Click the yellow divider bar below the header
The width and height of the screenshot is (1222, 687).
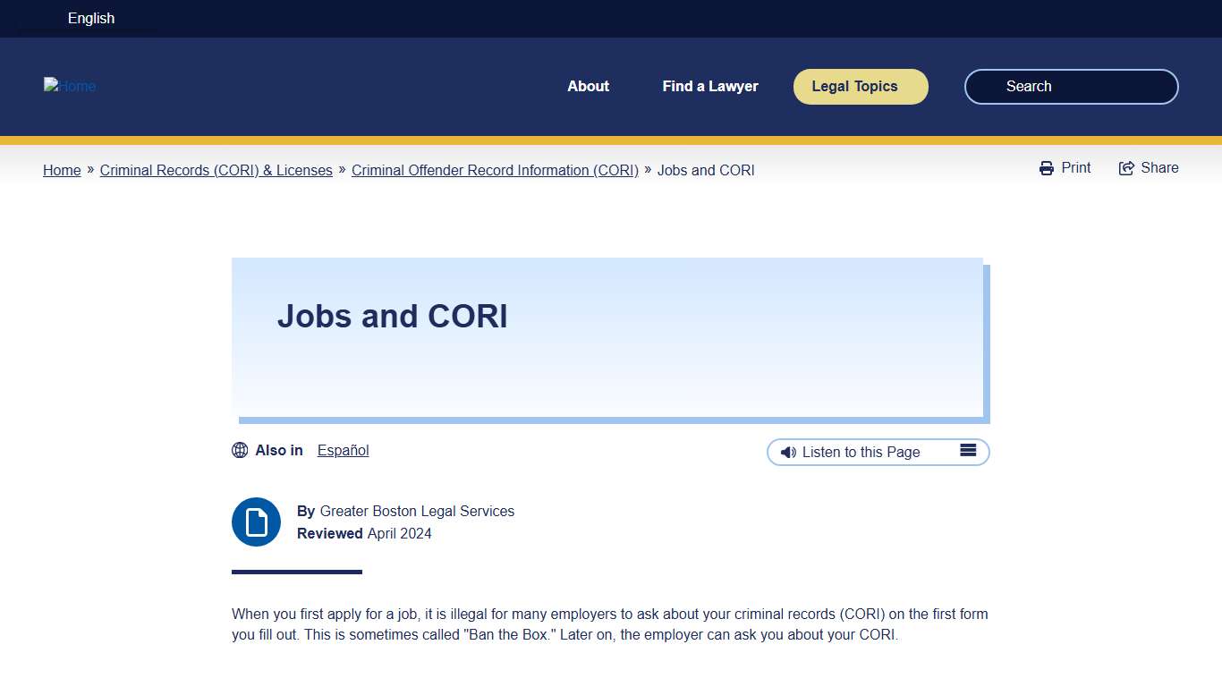click(611, 141)
